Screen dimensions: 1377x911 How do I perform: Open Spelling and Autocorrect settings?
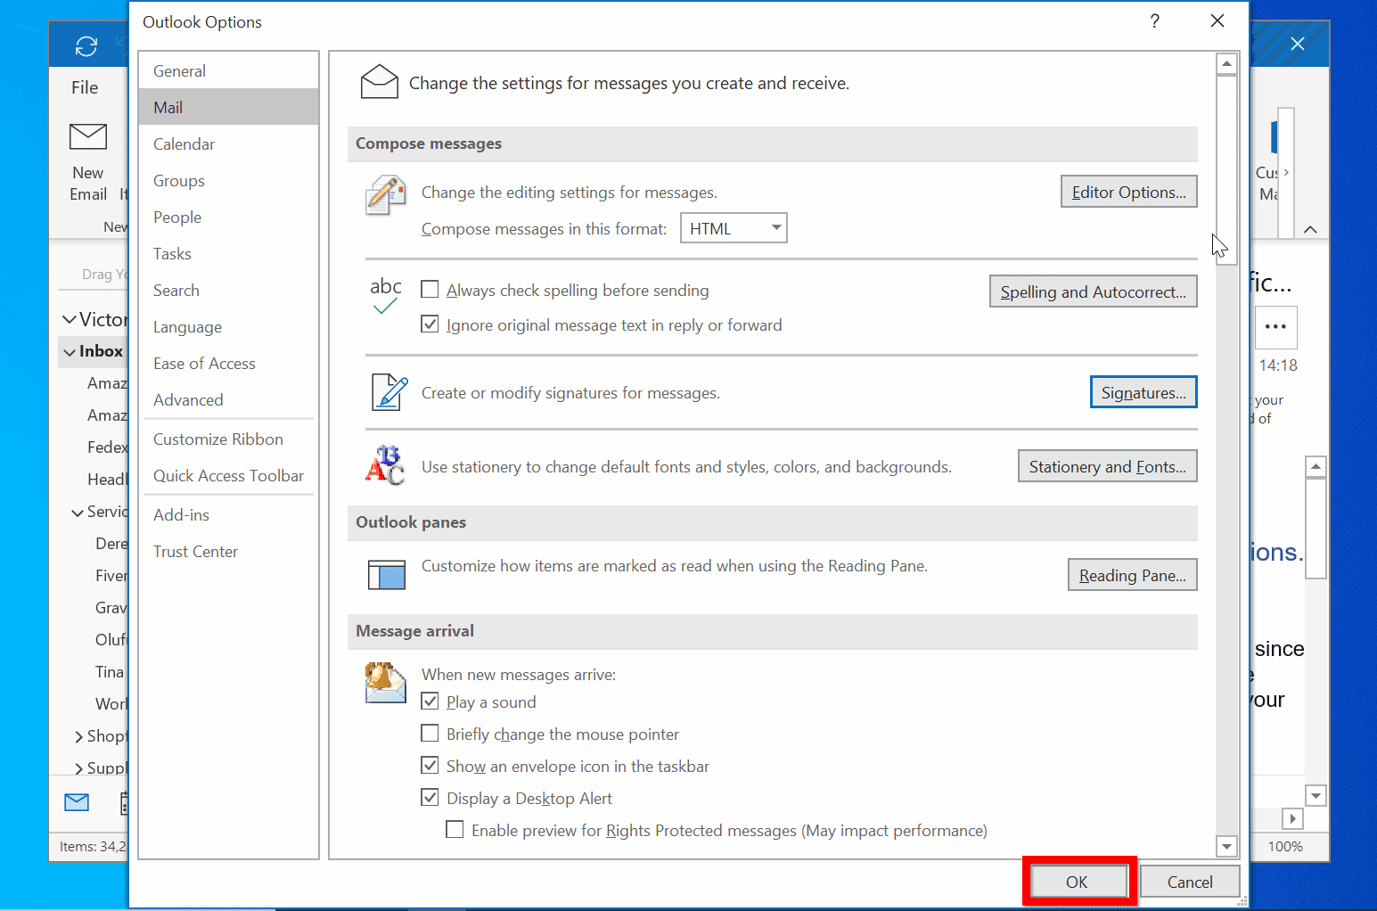pyautogui.click(x=1093, y=291)
